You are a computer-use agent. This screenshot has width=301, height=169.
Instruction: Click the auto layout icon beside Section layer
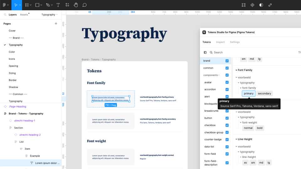pyautogui.click(x=11, y=128)
